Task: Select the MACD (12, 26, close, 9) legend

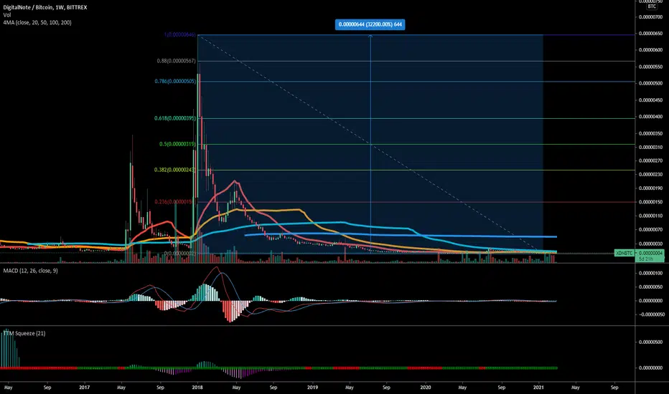Action: pyautogui.click(x=30, y=271)
